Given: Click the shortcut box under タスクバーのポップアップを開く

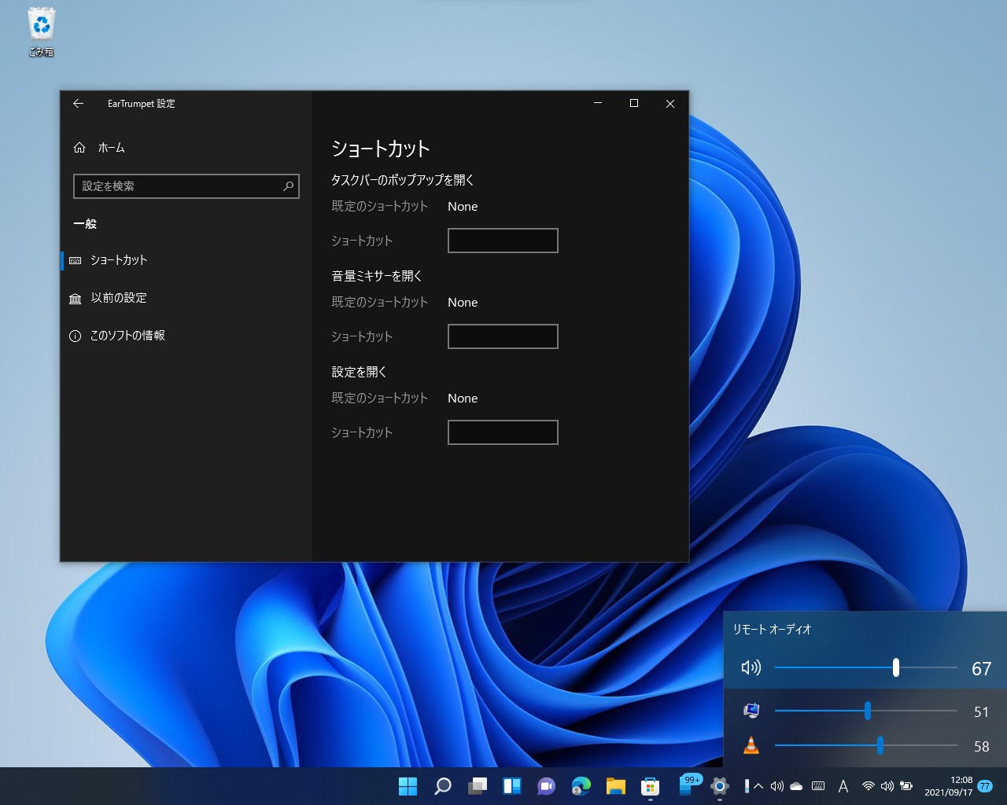Looking at the screenshot, I should coord(503,240).
